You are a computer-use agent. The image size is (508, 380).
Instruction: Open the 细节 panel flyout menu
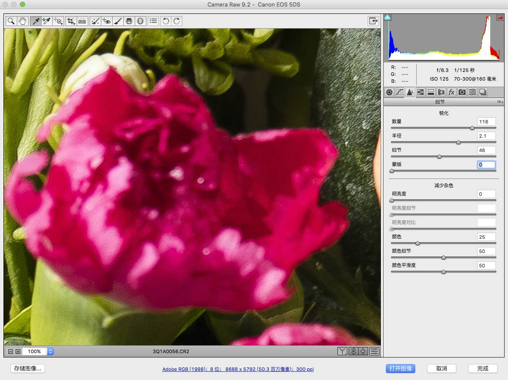coord(500,102)
